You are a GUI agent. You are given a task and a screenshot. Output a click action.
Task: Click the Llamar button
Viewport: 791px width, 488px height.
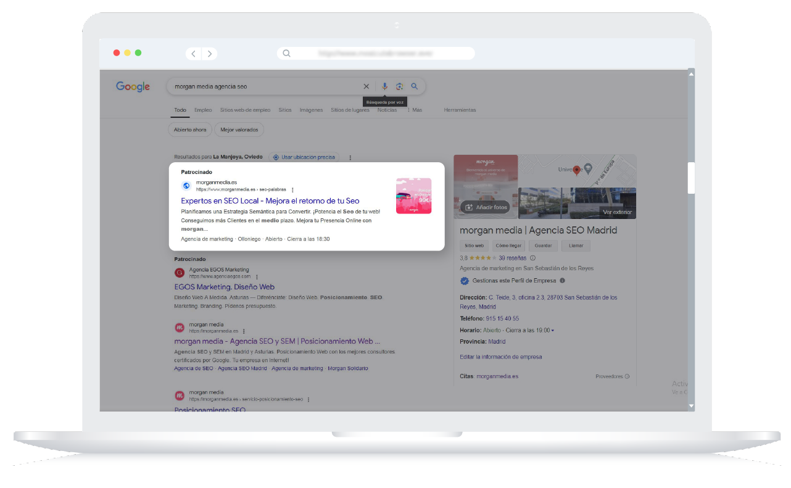click(x=576, y=246)
